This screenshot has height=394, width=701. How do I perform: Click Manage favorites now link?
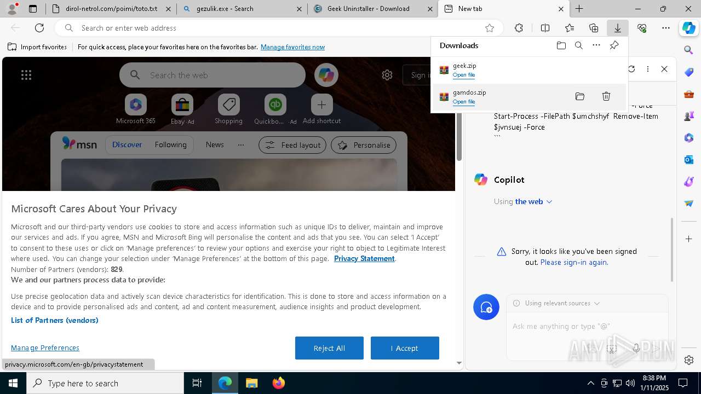(x=292, y=47)
